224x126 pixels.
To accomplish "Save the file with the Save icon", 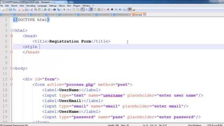I will [x=10, y=9].
